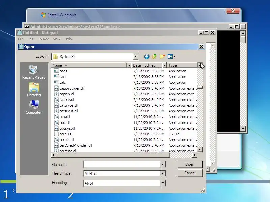Select the cero.rs file icon
This screenshot has height=202, width=270.
(x=56, y=134)
